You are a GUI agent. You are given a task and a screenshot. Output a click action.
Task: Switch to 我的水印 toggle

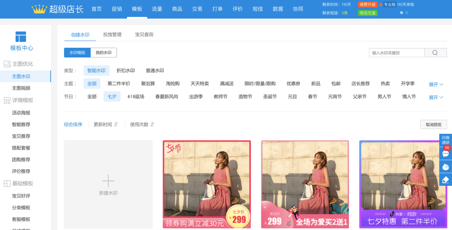tap(103, 53)
